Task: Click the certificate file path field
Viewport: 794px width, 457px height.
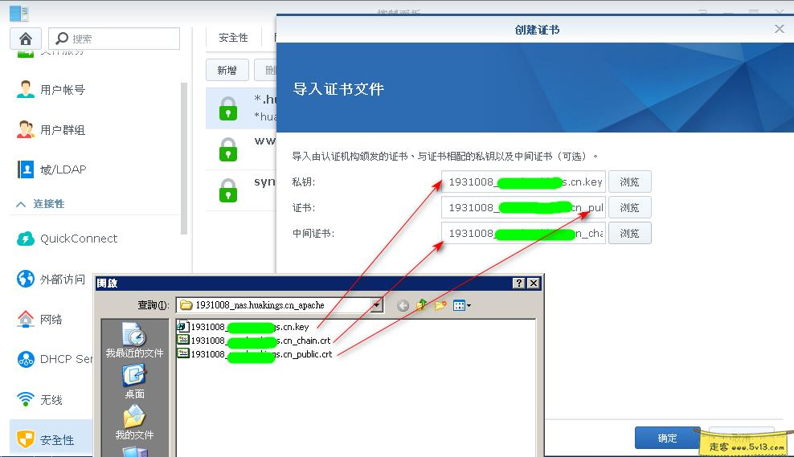Action: pyautogui.click(x=524, y=207)
